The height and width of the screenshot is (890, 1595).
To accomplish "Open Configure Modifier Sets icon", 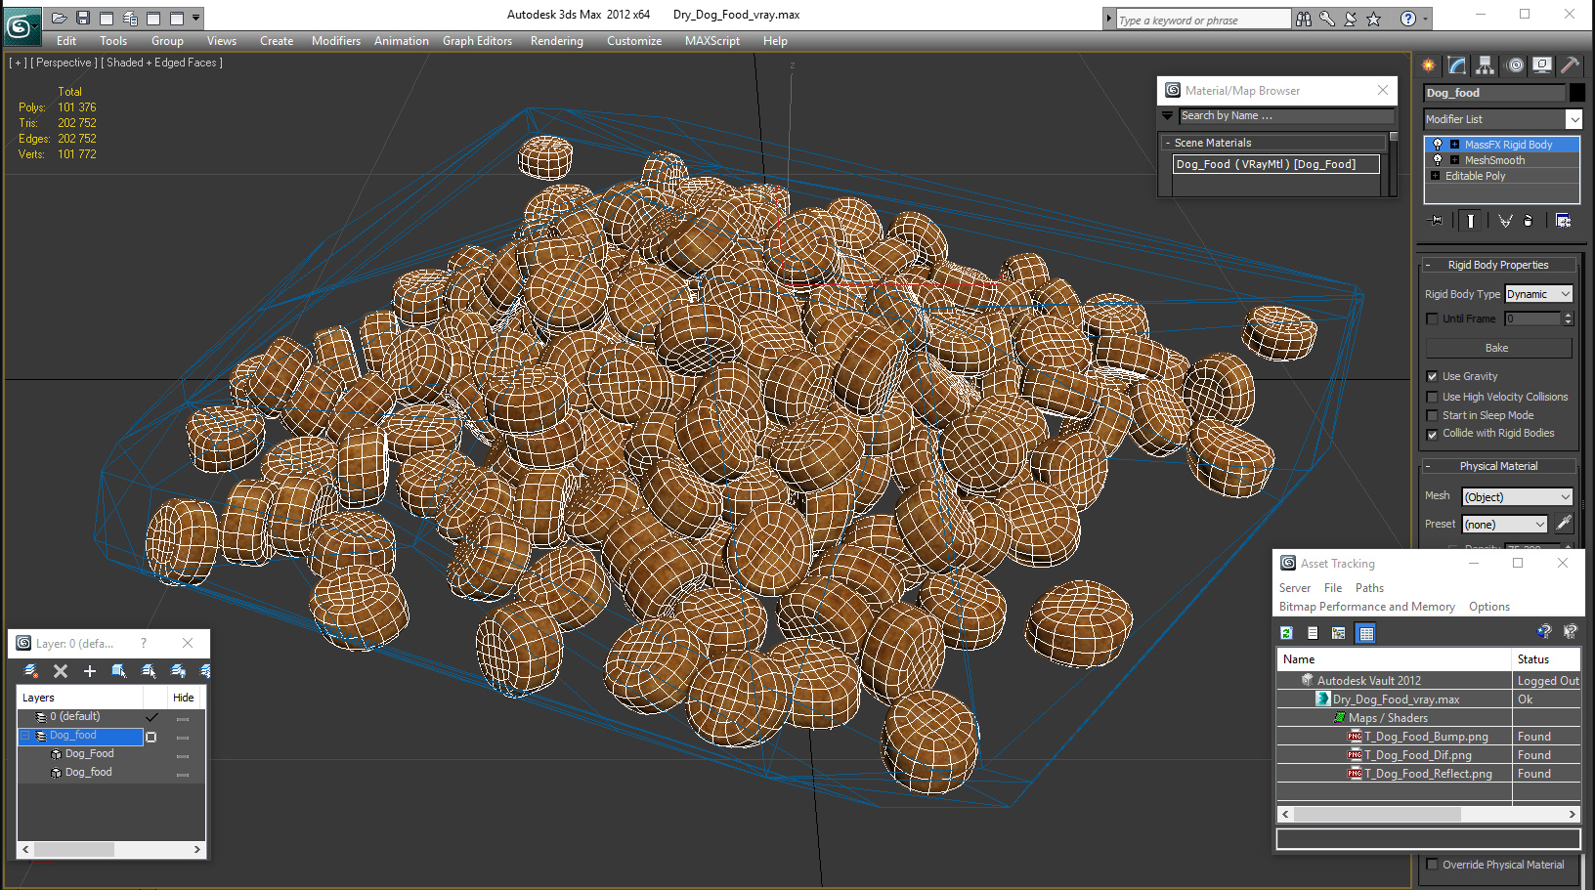I will coord(1563,221).
